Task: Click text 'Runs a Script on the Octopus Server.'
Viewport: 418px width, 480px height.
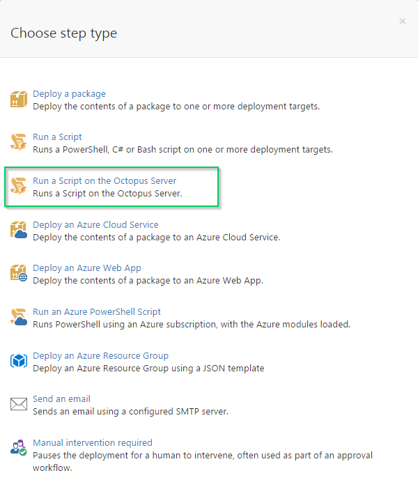Action: tap(107, 194)
